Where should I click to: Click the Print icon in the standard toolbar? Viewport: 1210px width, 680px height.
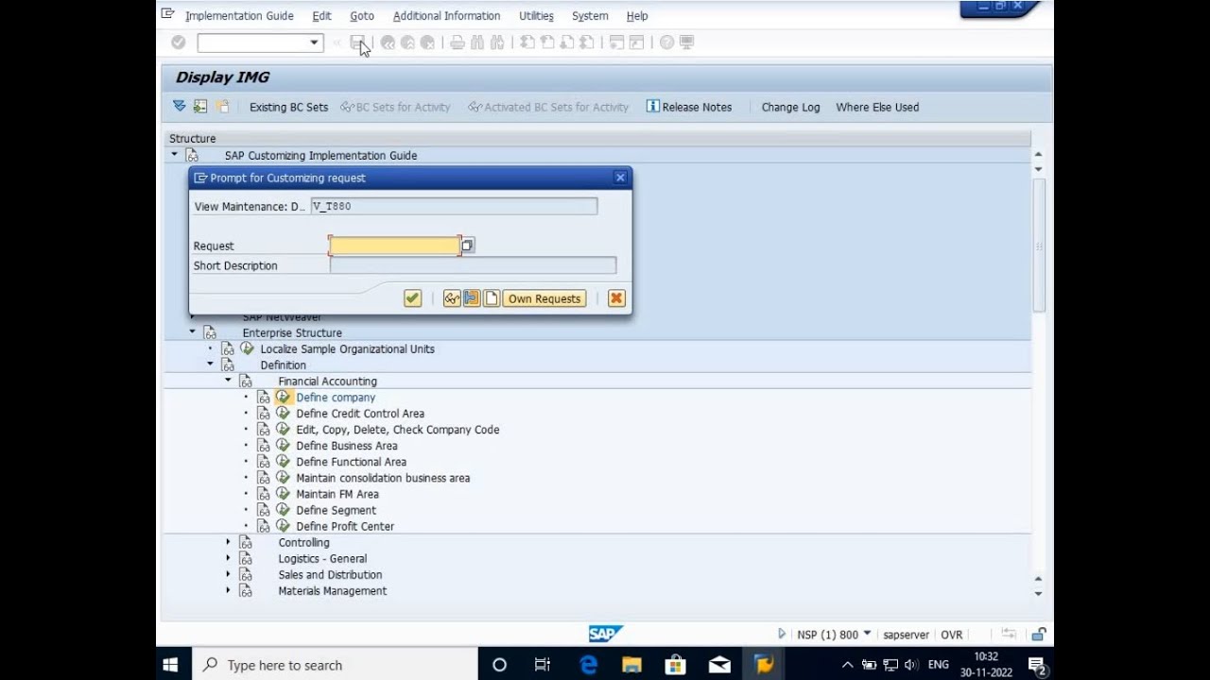(x=458, y=42)
